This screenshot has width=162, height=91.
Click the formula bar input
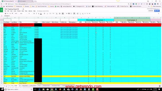pyautogui.click(x=83, y=16)
